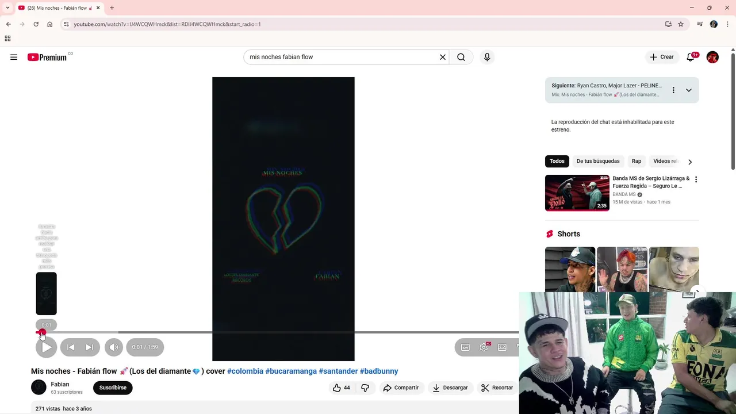Open the #badbunny hashtag
736x414 pixels.
[x=379, y=371]
